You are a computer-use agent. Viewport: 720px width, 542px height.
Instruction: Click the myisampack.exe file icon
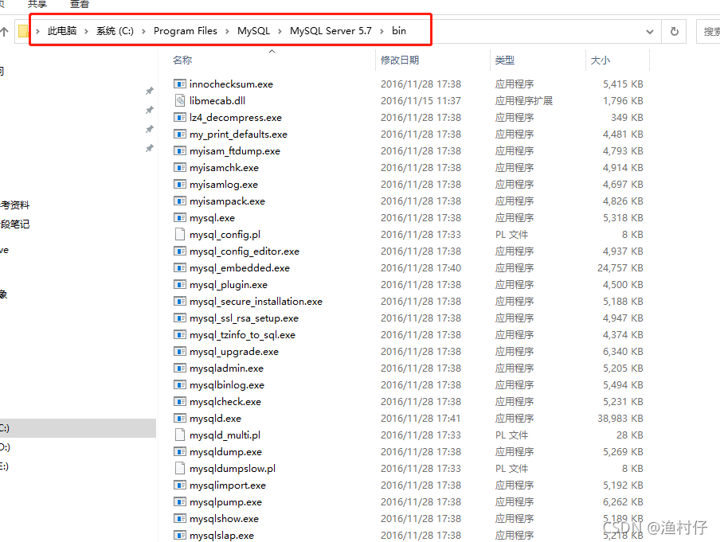pyautogui.click(x=179, y=201)
